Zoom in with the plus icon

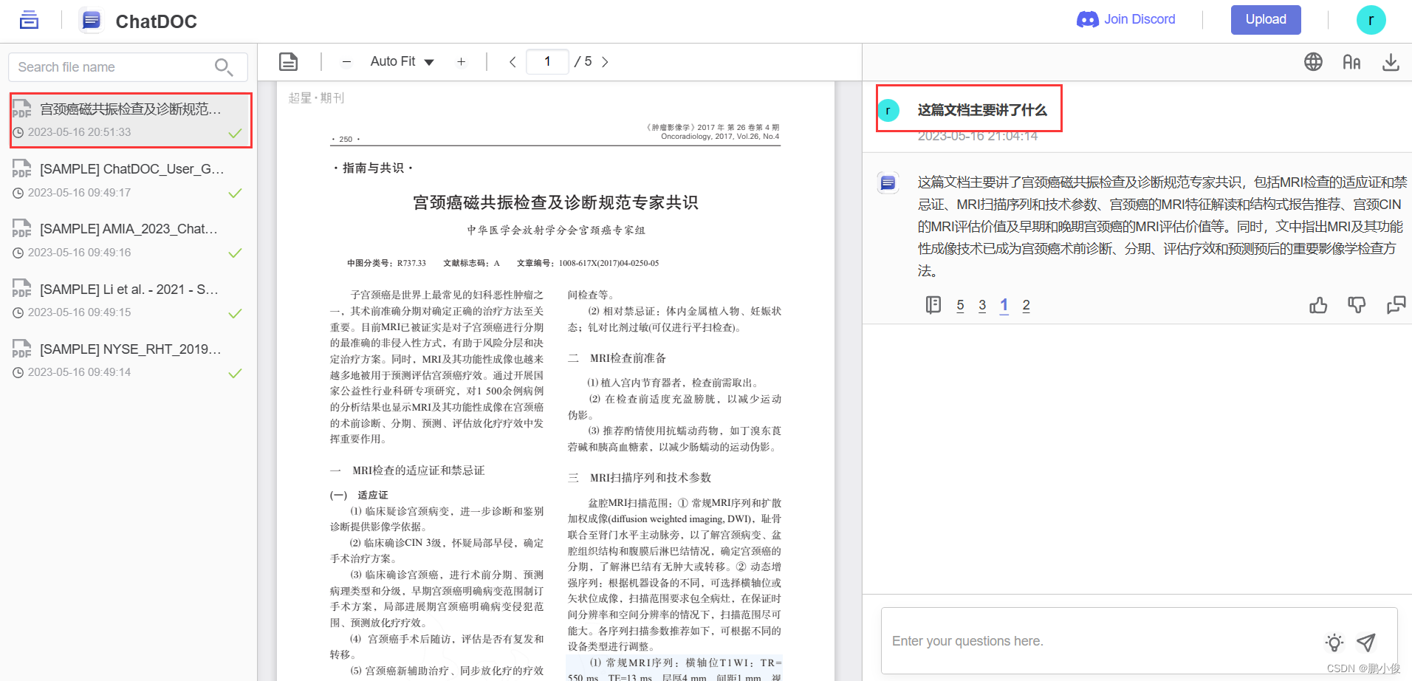pyautogui.click(x=461, y=62)
